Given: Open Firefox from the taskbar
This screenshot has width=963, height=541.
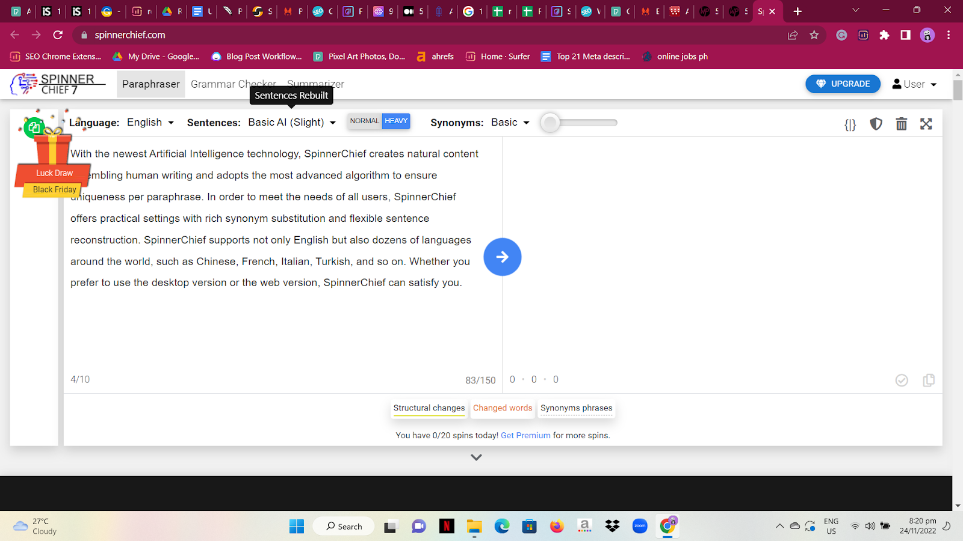Looking at the screenshot, I should (557, 527).
